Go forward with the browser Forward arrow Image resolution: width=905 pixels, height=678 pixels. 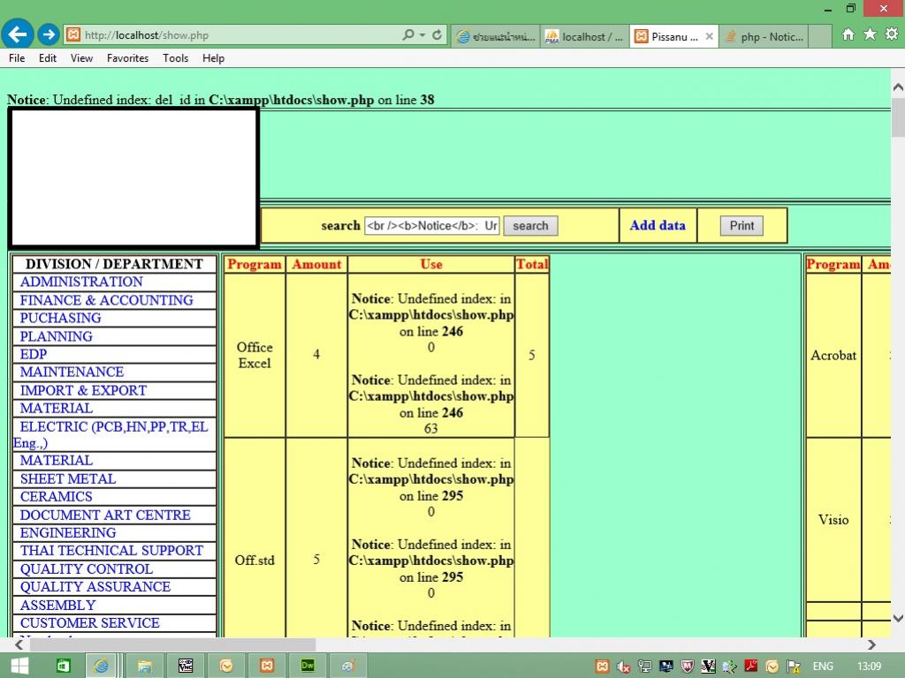click(49, 34)
